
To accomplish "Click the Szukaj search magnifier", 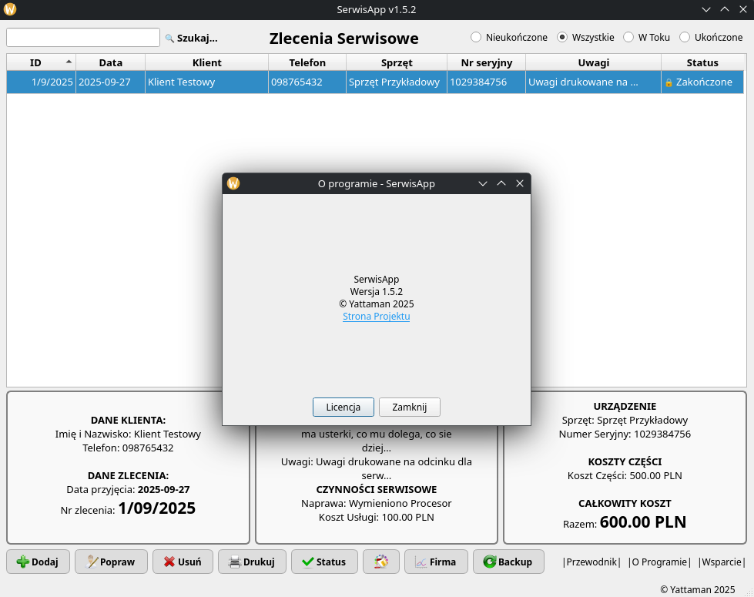I will pos(192,38).
